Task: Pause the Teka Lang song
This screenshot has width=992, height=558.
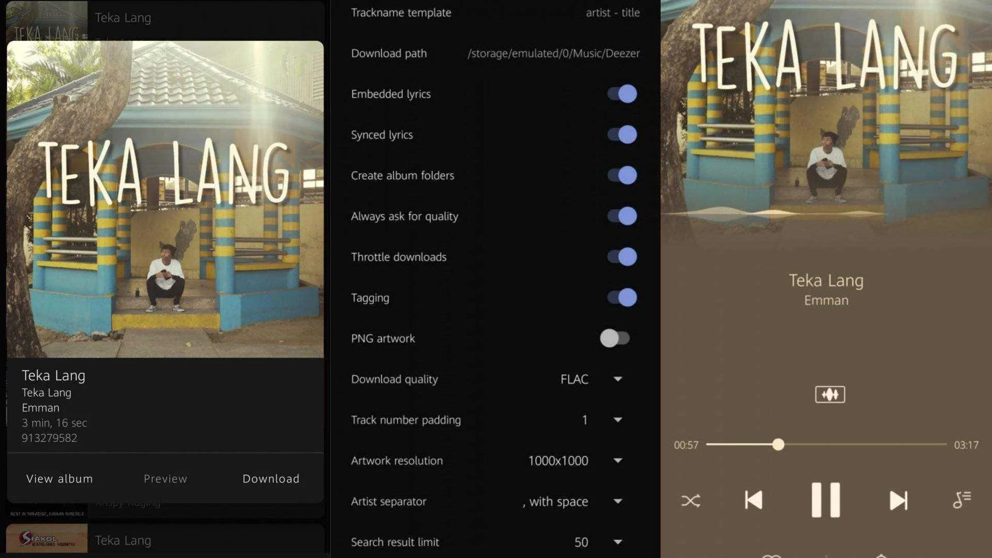Action: 826,500
